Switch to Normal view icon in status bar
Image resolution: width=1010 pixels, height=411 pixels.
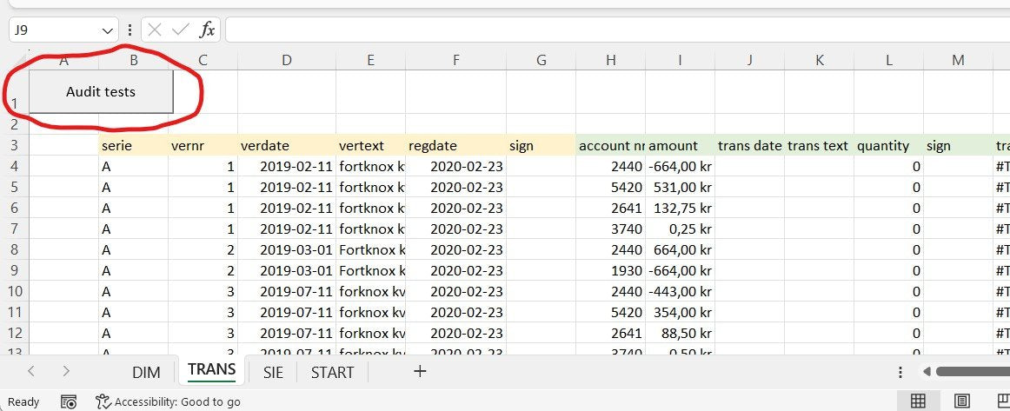[x=917, y=401]
